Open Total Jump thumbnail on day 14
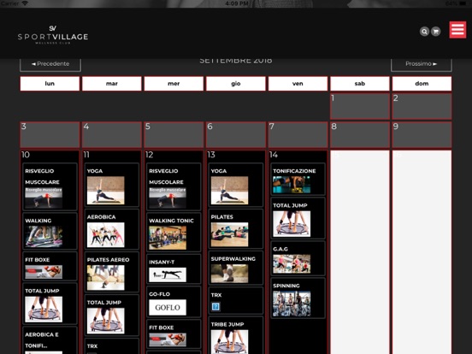Screen dimensions: 472x354 292,224
